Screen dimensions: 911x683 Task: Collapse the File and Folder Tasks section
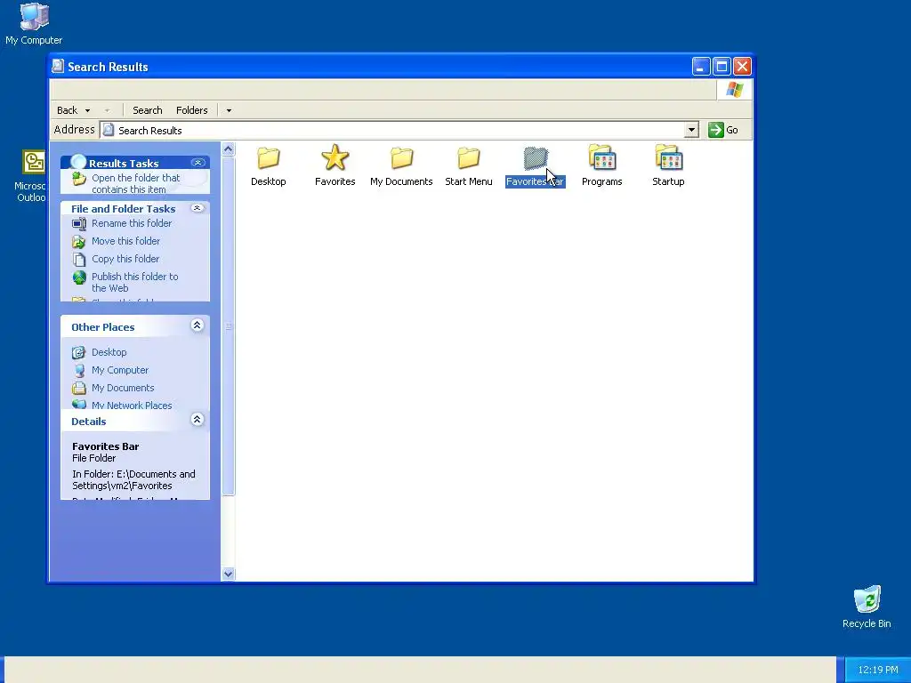[x=198, y=208]
